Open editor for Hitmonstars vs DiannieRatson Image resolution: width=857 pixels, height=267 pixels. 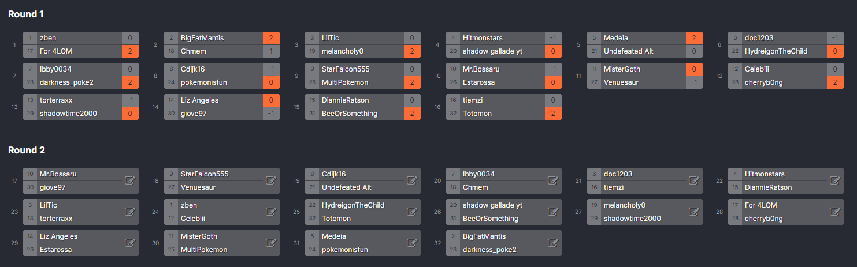coord(834,180)
